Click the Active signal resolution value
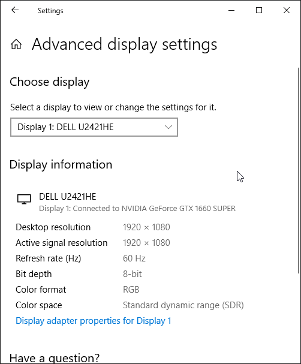The width and height of the screenshot is (301, 364). tap(146, 243)
